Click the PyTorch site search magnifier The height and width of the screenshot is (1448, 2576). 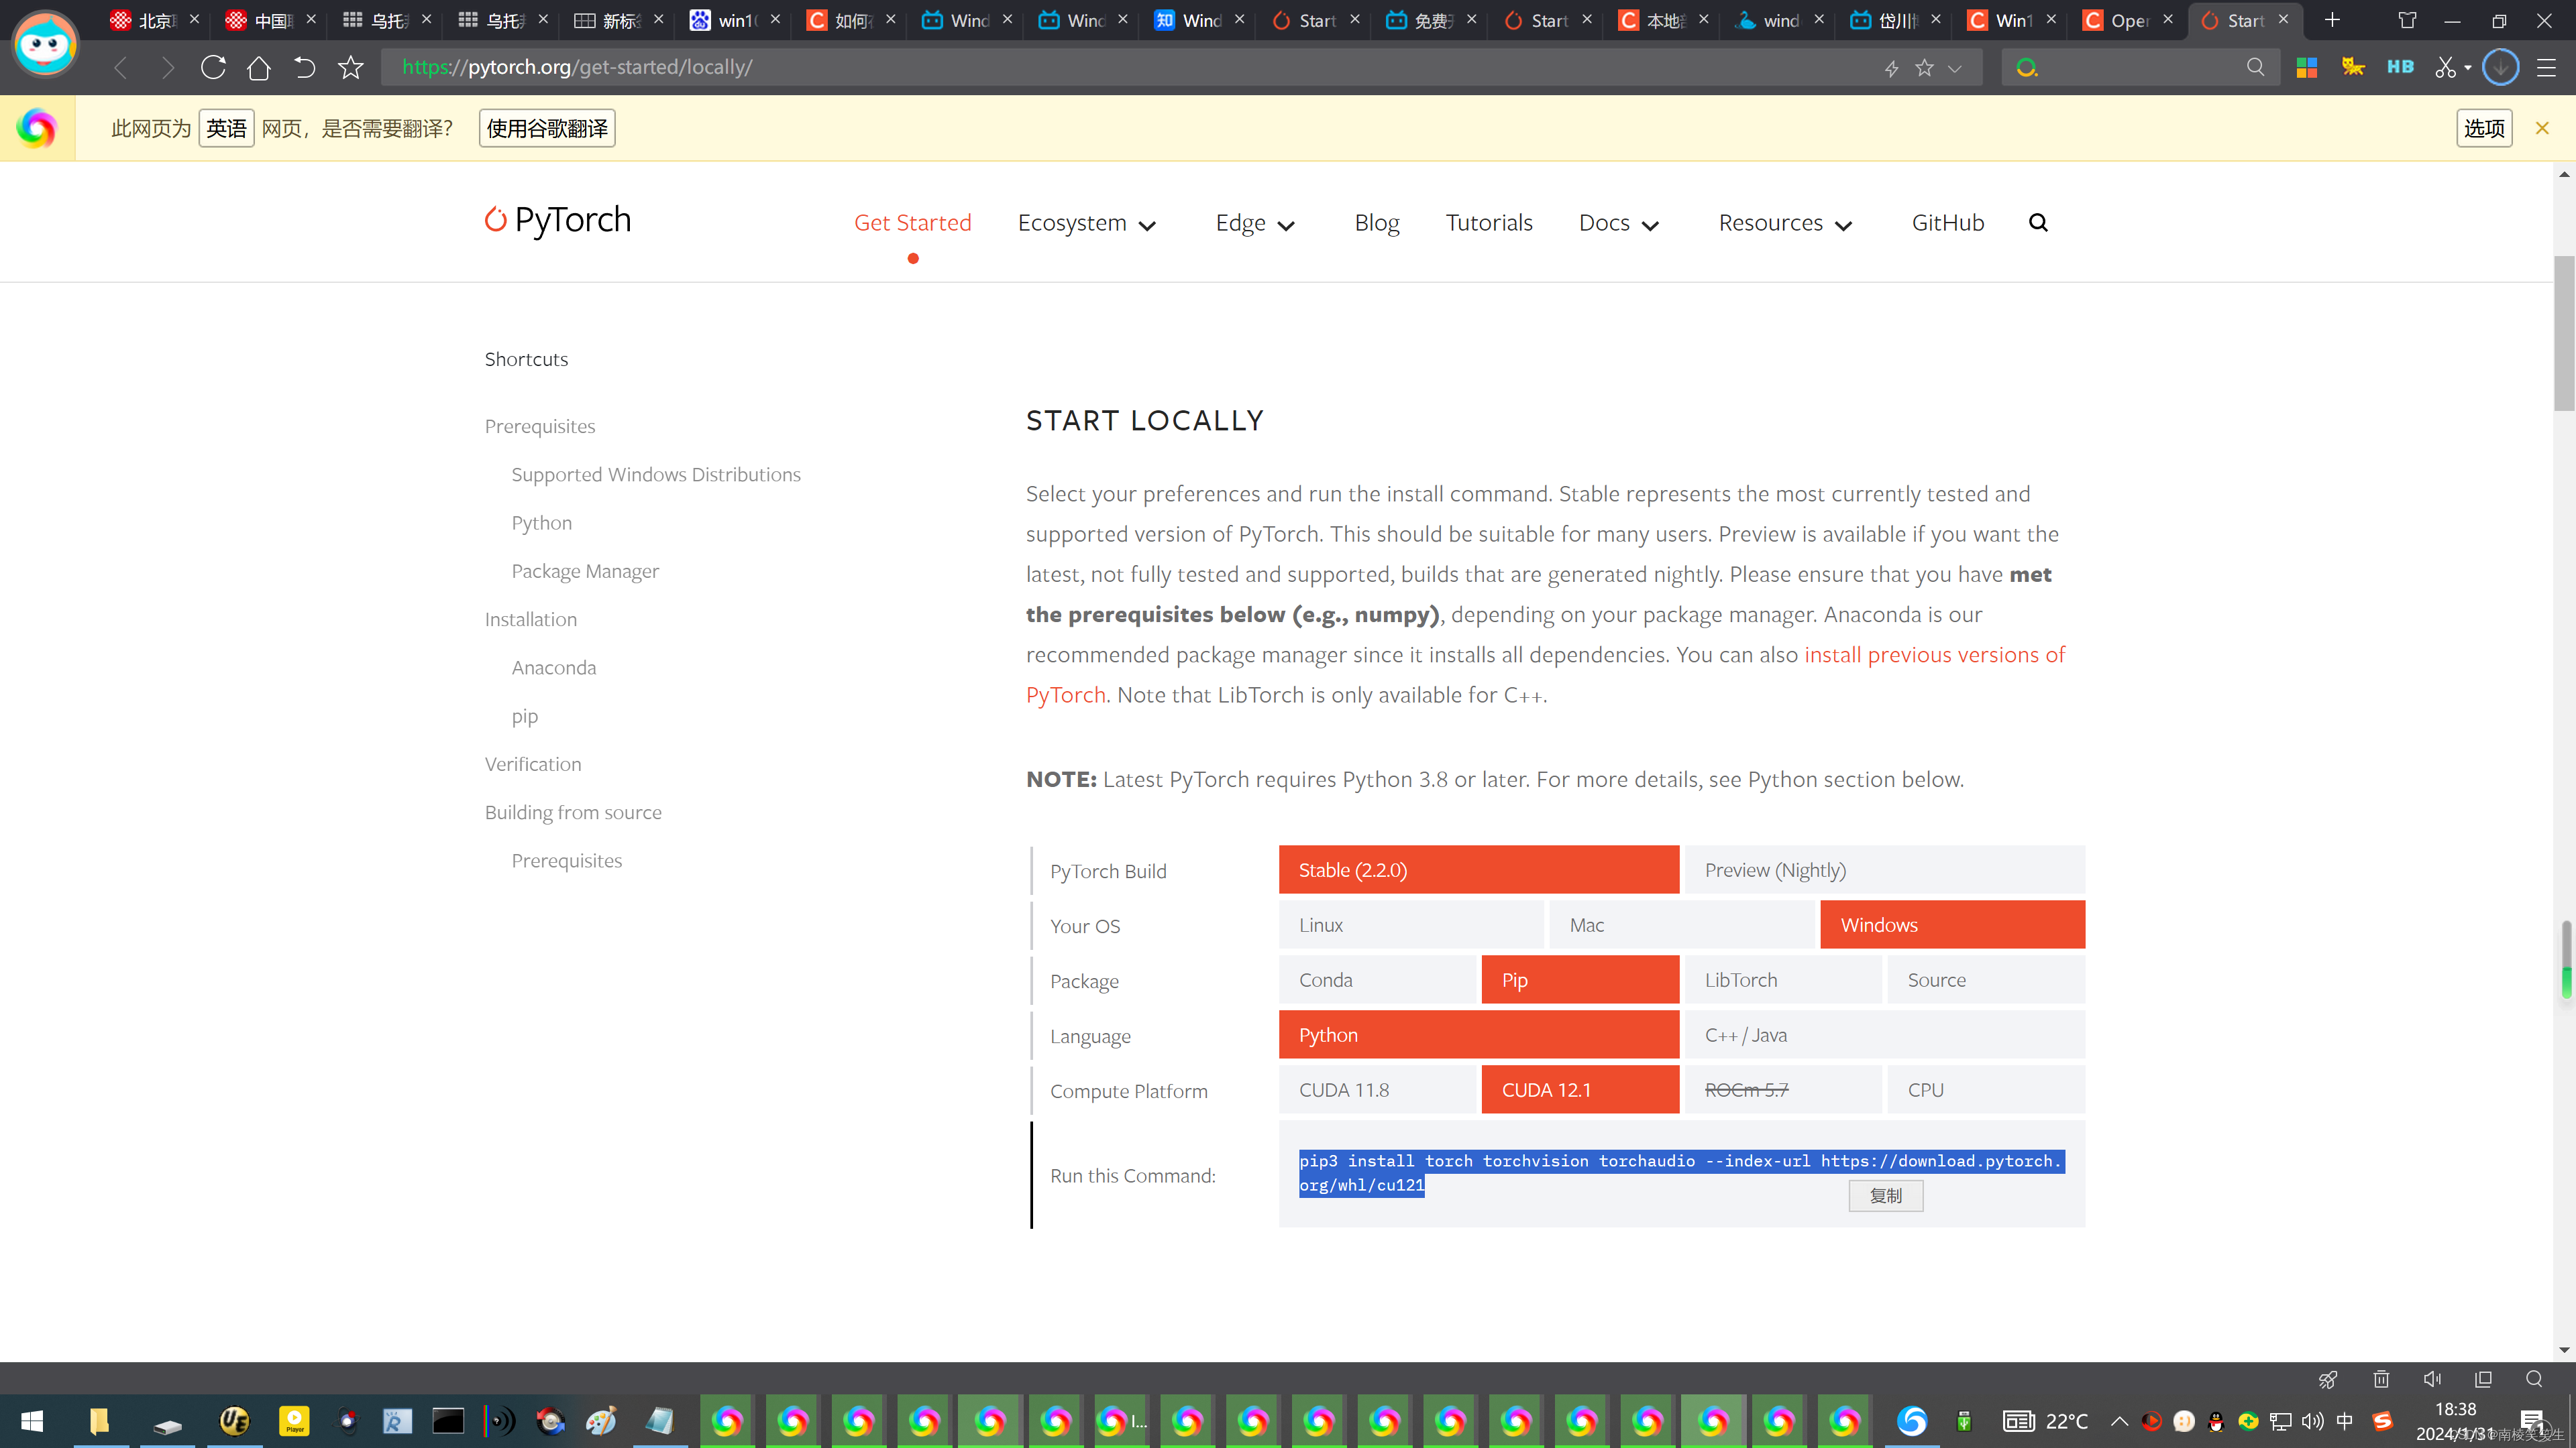pos(2038,223)
